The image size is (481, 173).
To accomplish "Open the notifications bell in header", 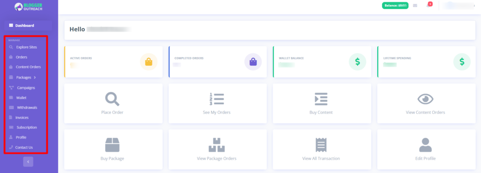I will click(x=428, y=5).
